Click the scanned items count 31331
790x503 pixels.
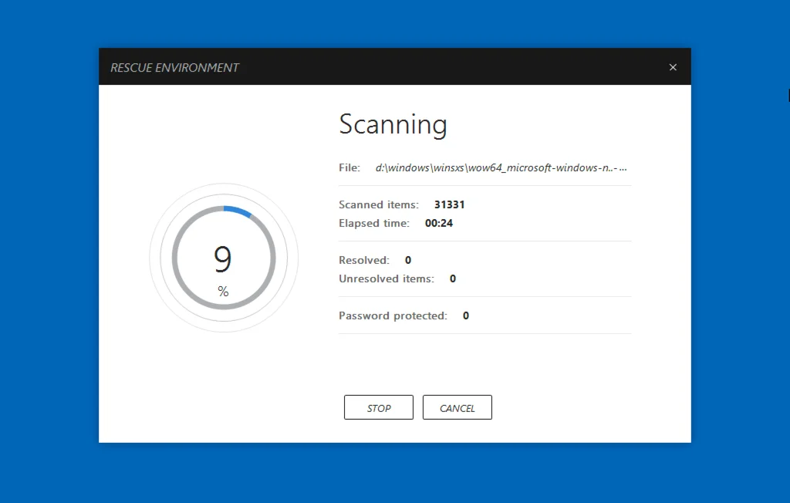[450, 204]
